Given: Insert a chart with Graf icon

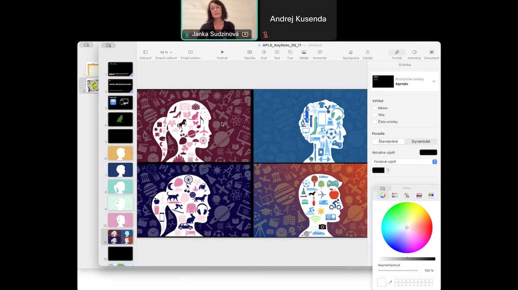Looking at the screenshot, I should point(264,52).
